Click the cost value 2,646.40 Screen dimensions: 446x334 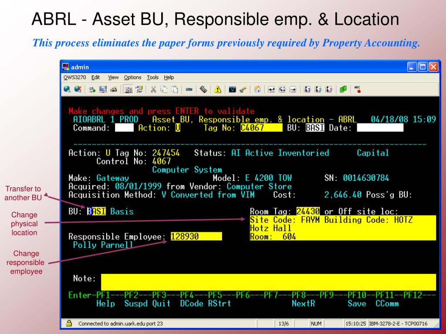click(x=343, y=194)
